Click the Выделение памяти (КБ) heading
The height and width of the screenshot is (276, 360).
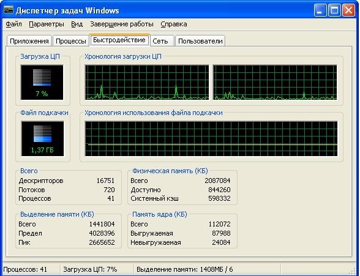coord(57,214)
